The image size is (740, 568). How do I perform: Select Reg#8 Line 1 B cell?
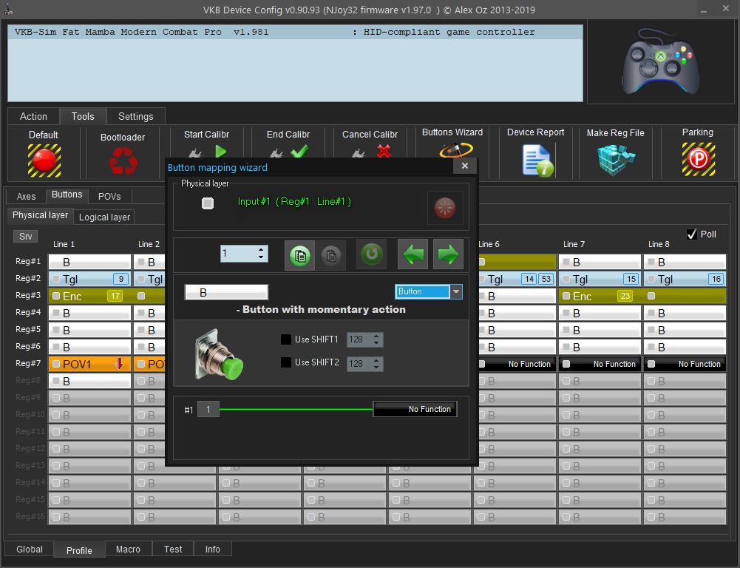(x=89, y=381)
